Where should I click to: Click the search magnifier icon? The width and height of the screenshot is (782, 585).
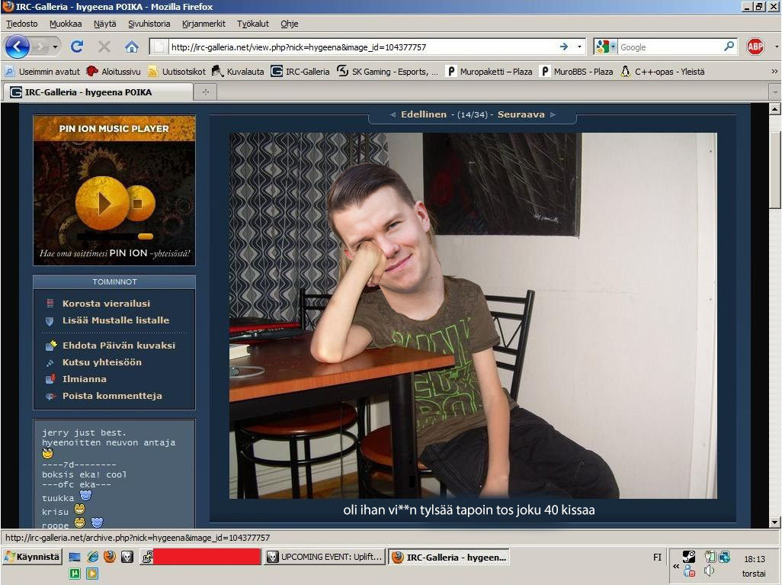pyautogui.click(x=729, y=47)
